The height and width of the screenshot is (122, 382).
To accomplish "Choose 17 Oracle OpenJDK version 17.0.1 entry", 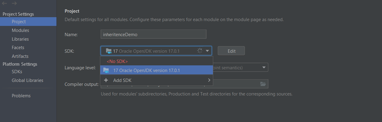I will pos(156,70).
